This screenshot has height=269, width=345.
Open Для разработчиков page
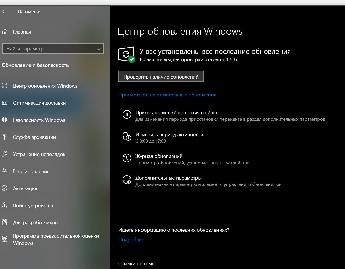point(35,222)
